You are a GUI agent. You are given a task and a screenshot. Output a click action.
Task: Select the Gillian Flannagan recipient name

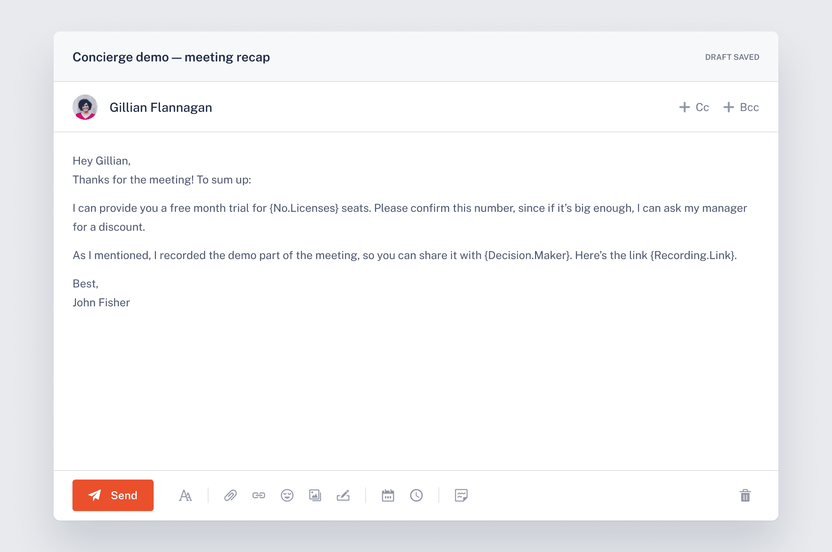click(x=161, y=107)
